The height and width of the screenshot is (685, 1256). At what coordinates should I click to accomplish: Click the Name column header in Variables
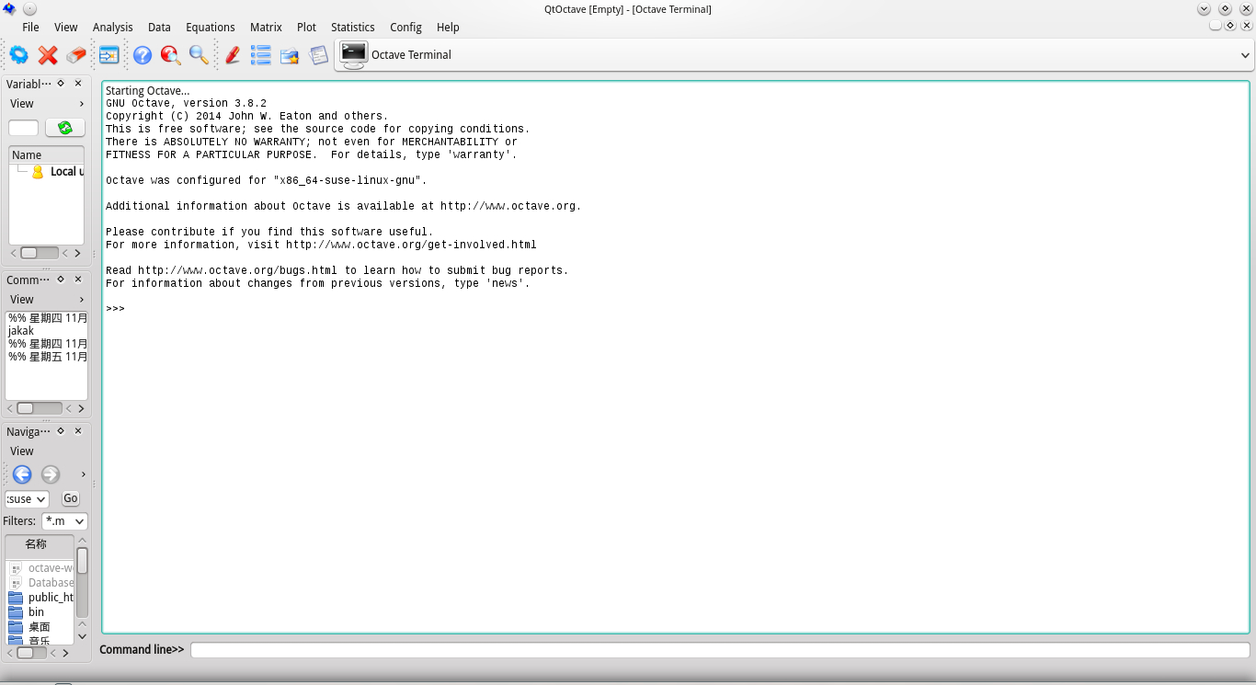click(46, 155)
